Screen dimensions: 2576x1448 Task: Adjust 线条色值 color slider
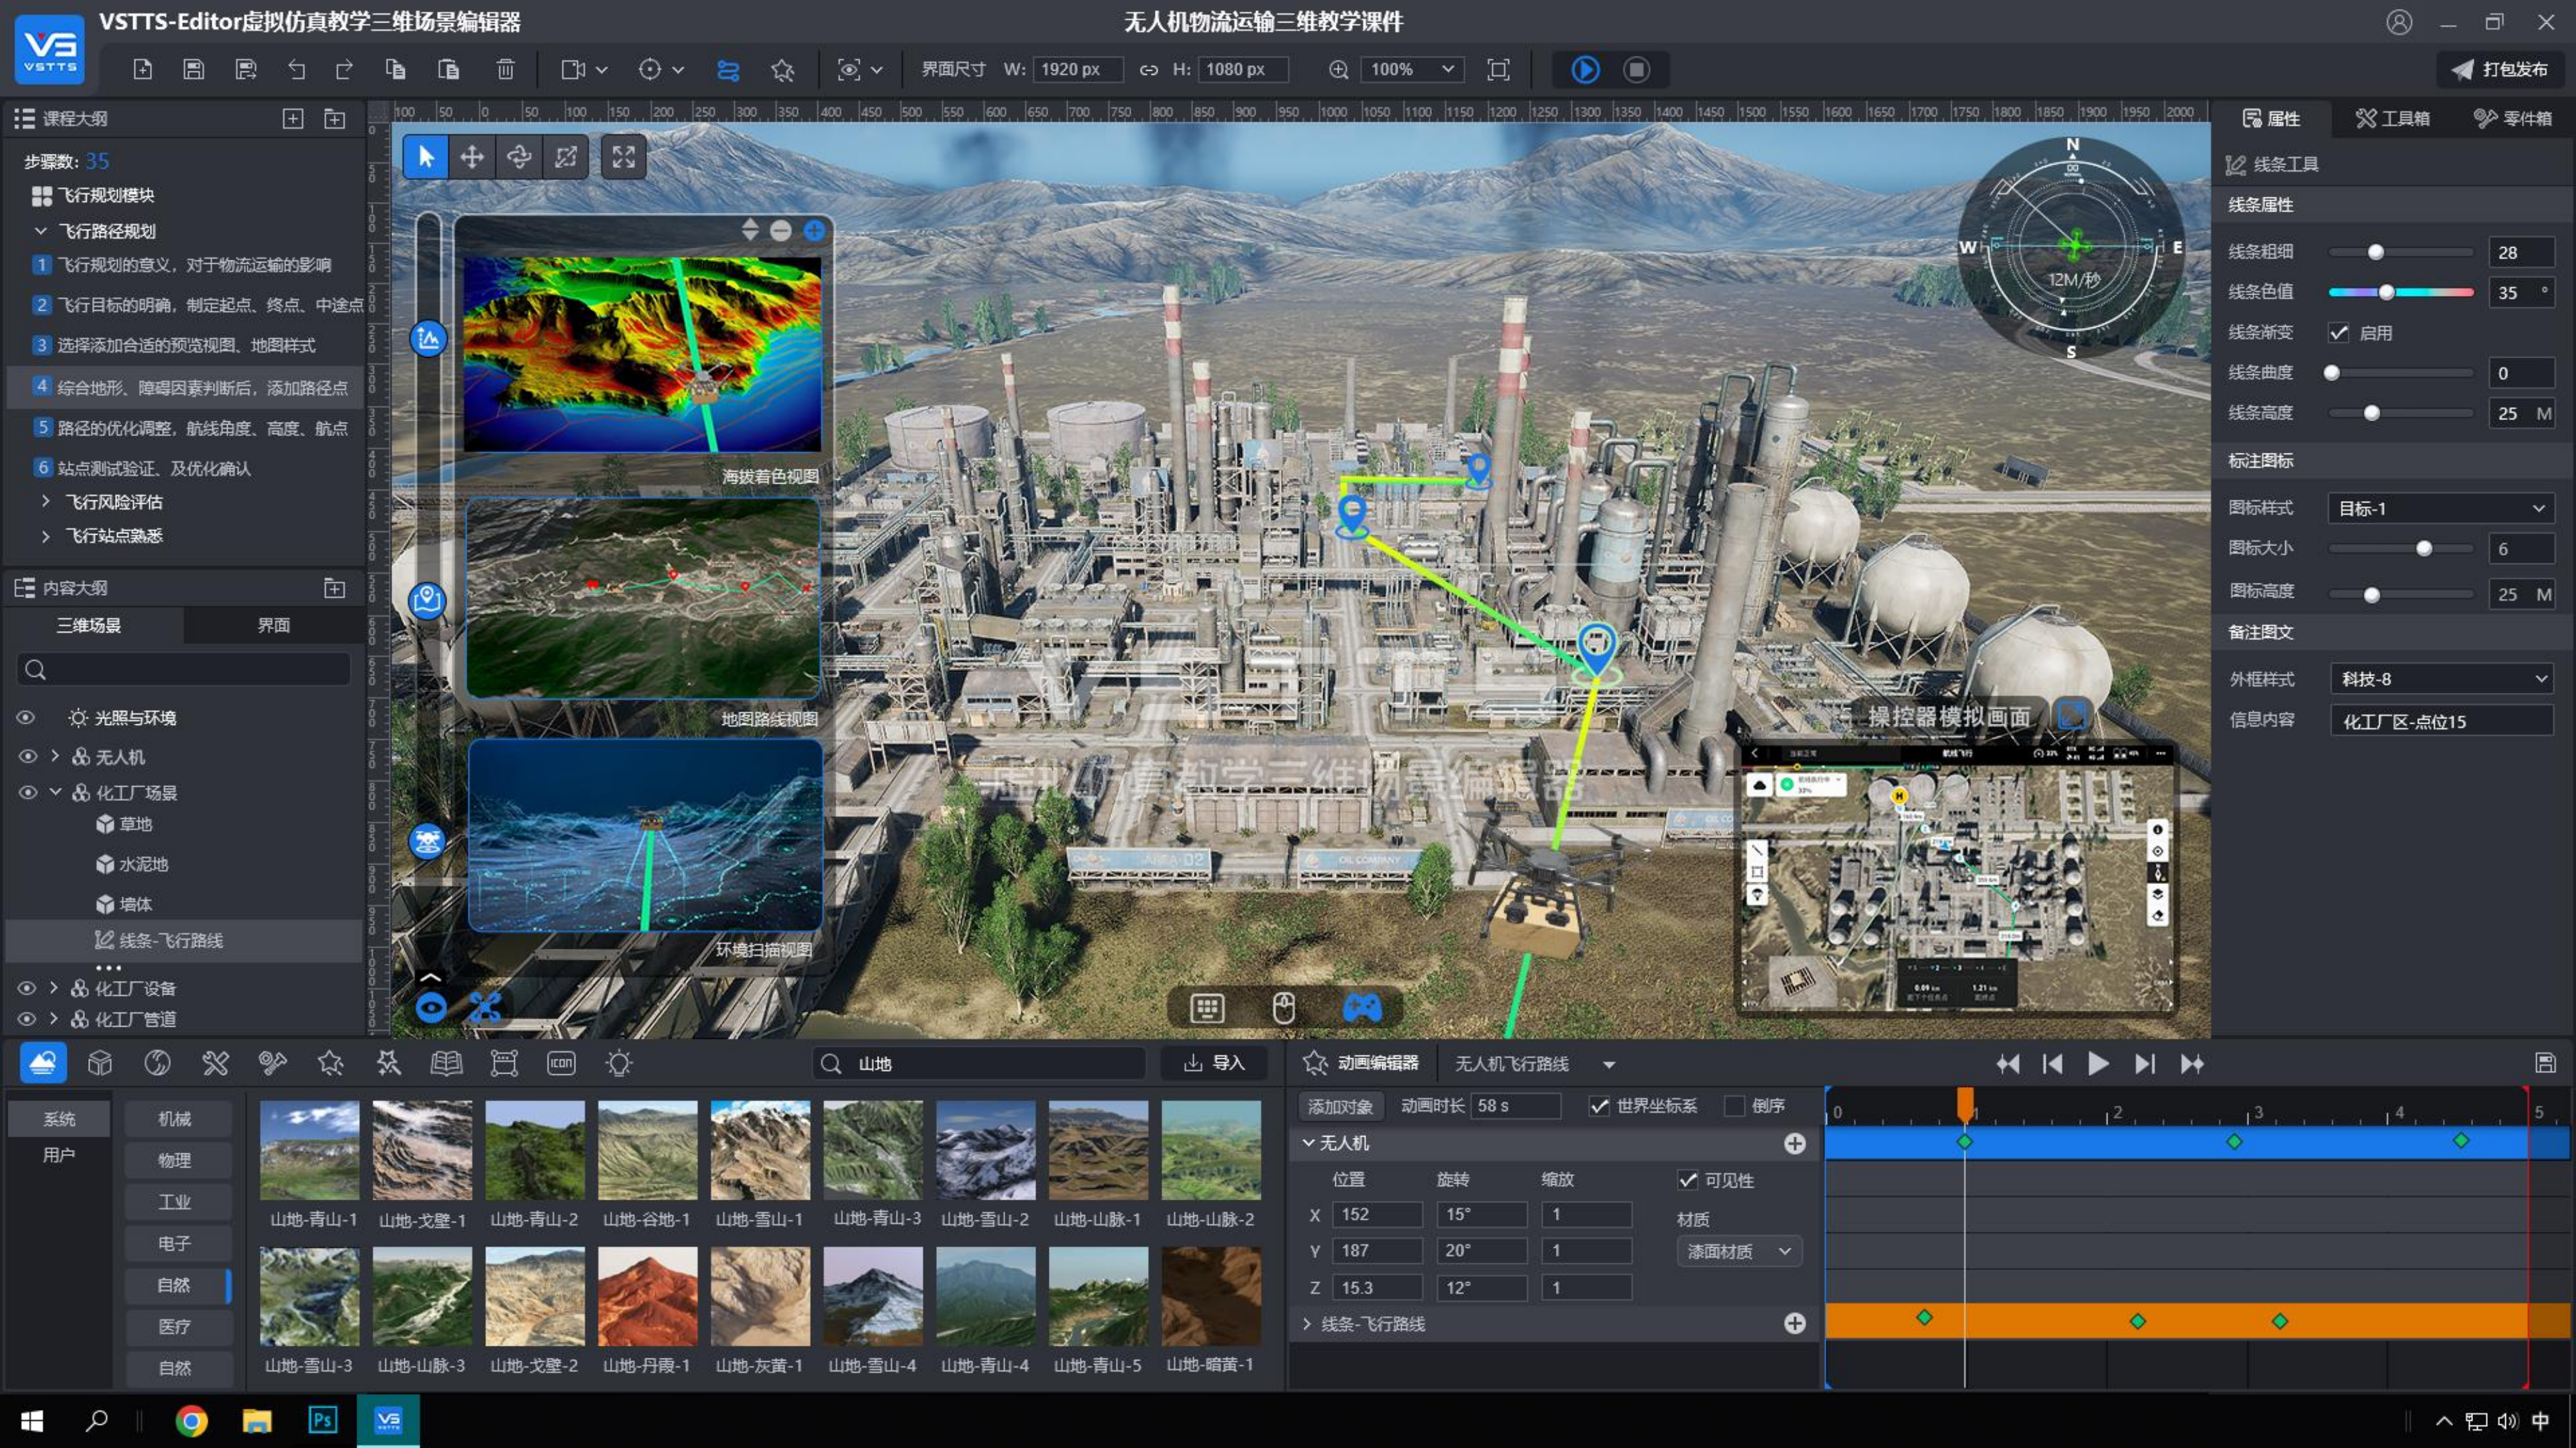click(x=2387, y=292)
